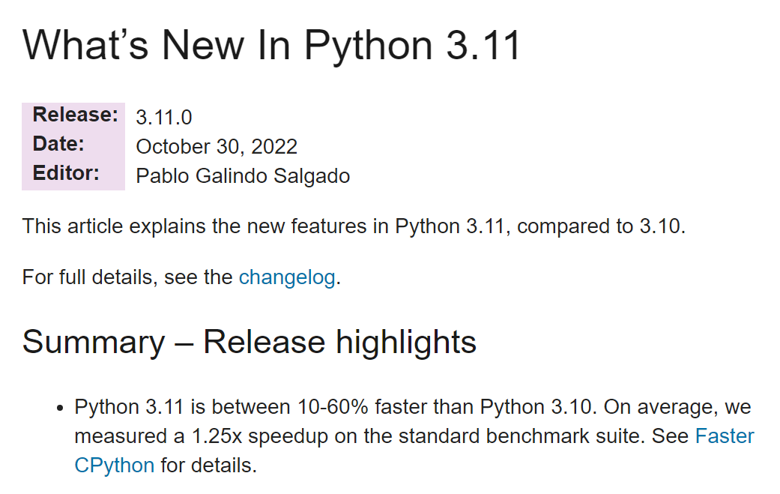Screen dimensions: 780x494
Task: Click the "On average, we" phrase
Action: pos(677,408)
